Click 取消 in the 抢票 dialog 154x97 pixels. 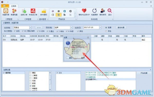pyautogui.click(x=83, y=58)
